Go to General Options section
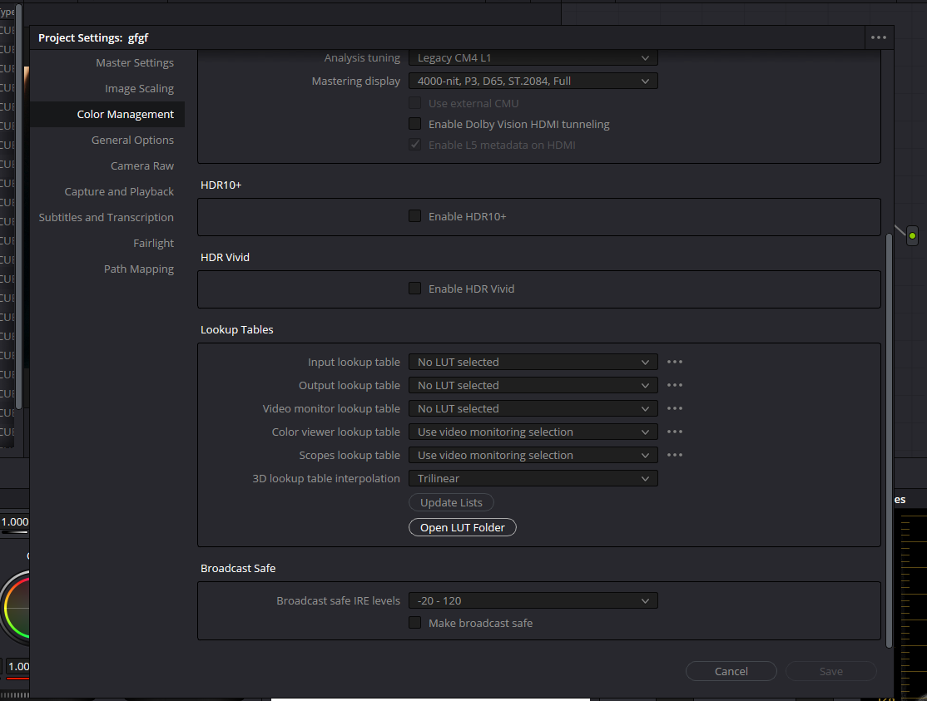The width and height of the screenshot is (927, 701). (132, 140)
